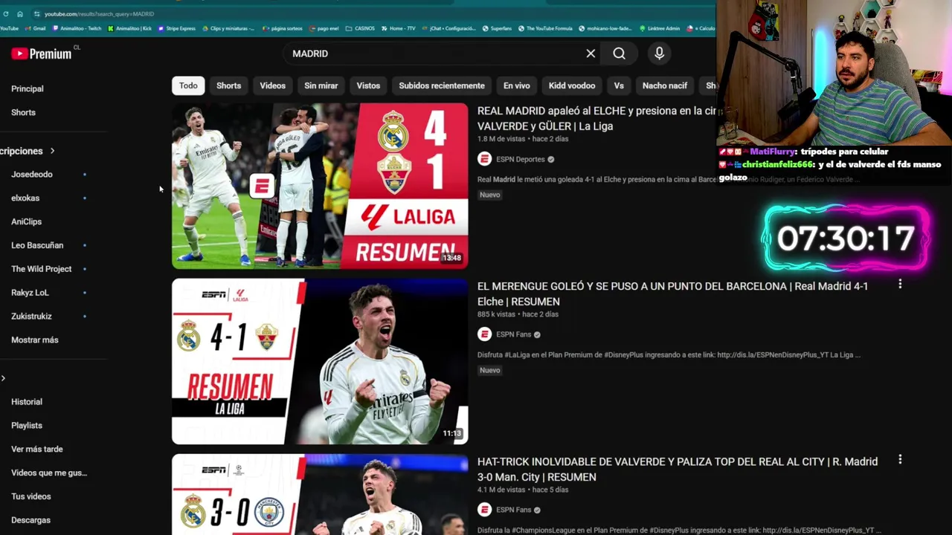Viewport: 952px width, 535px height.
Task: Open EL MERENGUE GOLEÓ video title
Action: click(673, 294)
